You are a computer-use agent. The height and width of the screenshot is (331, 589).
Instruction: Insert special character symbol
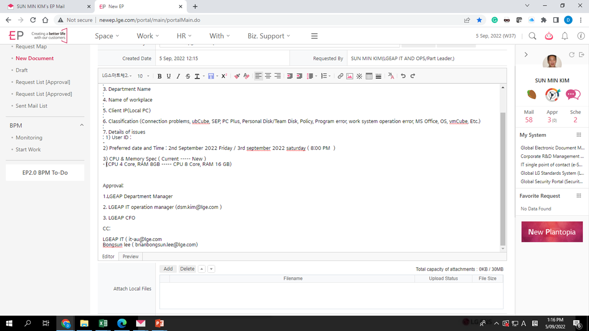point(359,76)
